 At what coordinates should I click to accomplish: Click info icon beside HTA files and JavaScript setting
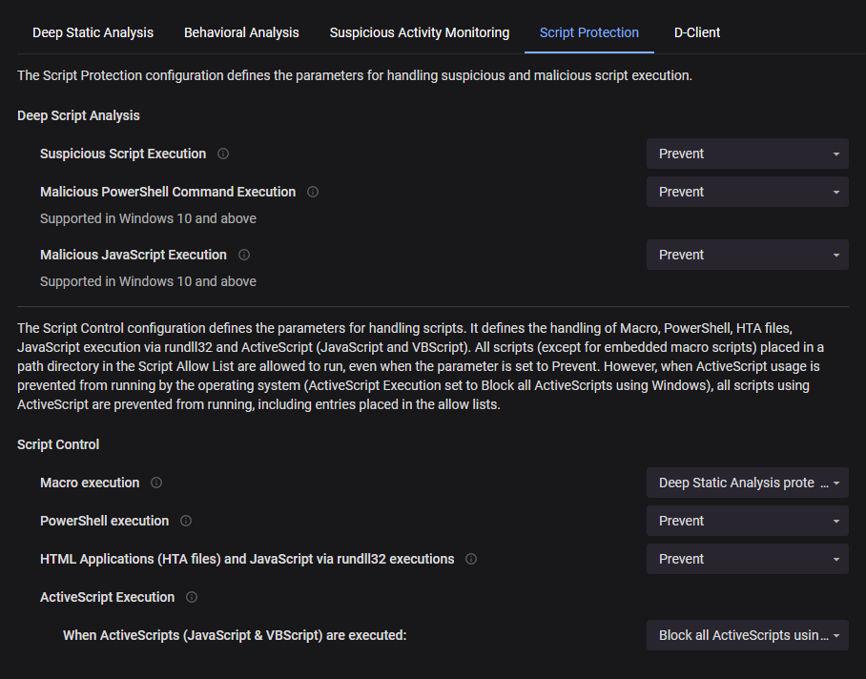(471, 559)
